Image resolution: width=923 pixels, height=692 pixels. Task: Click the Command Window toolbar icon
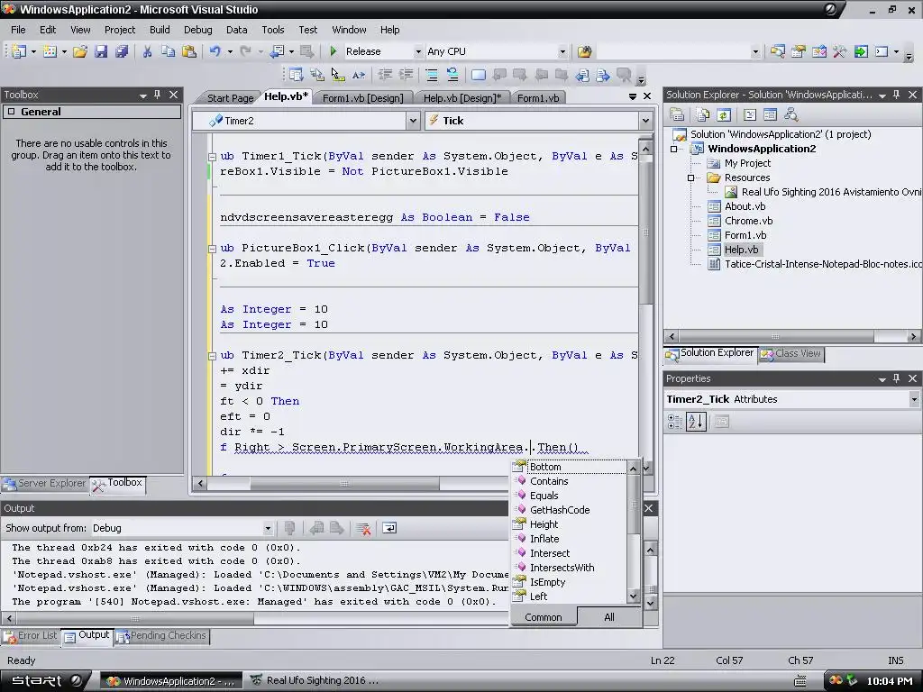882,51
